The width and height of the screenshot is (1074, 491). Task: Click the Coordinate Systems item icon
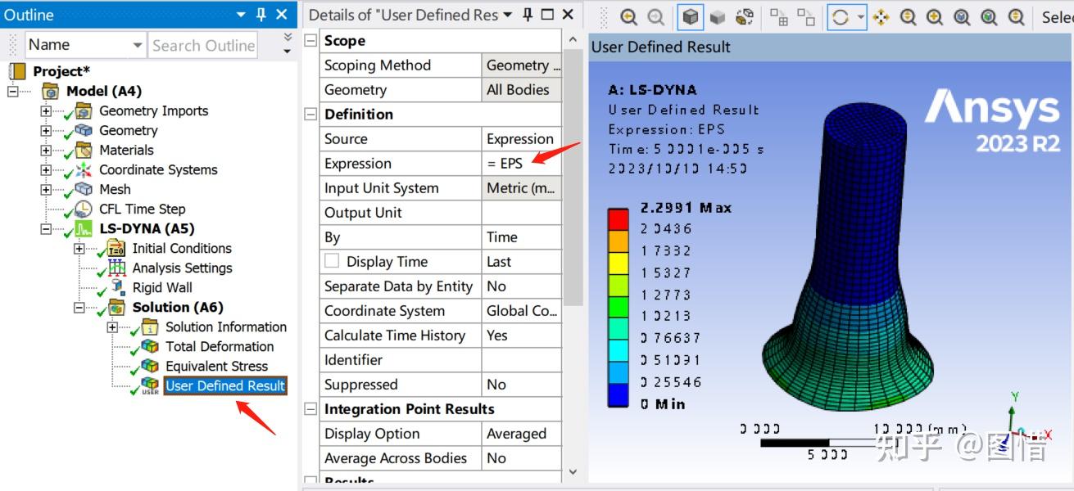point(84,169)
